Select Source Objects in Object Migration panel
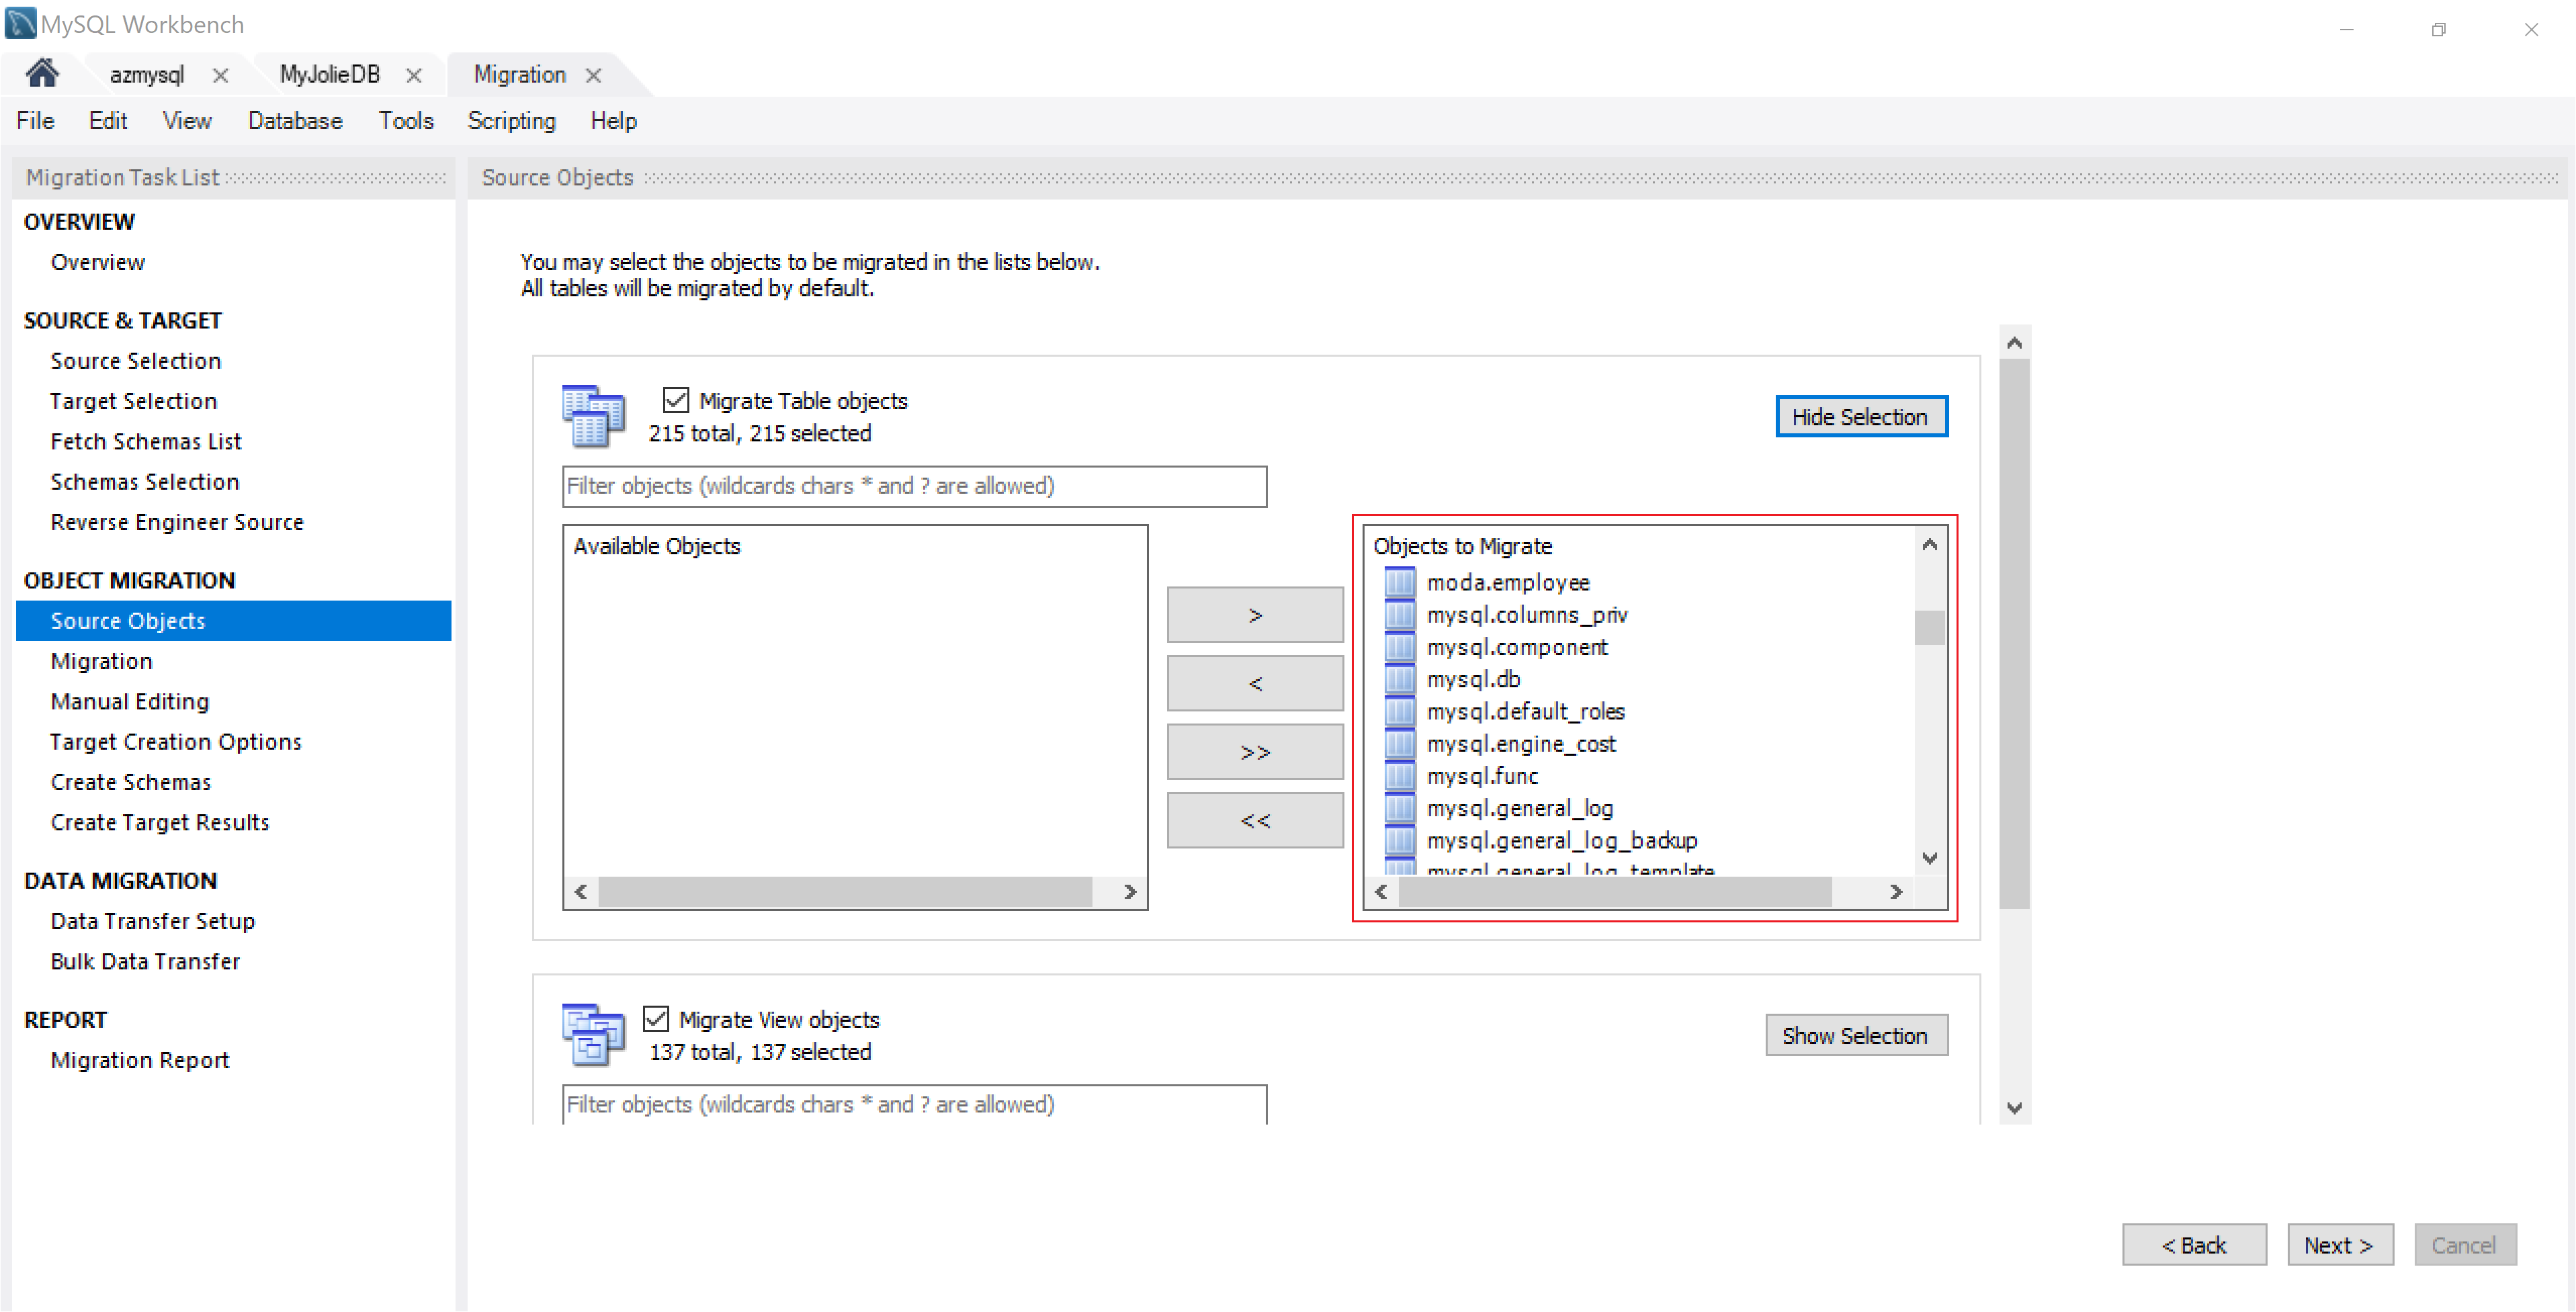 pos(129,619)
